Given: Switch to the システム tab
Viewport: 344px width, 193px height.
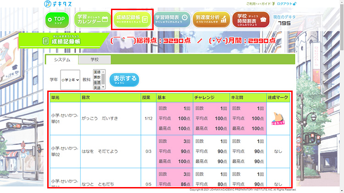Looking at the screenshot, I should (x=62, y=60).
